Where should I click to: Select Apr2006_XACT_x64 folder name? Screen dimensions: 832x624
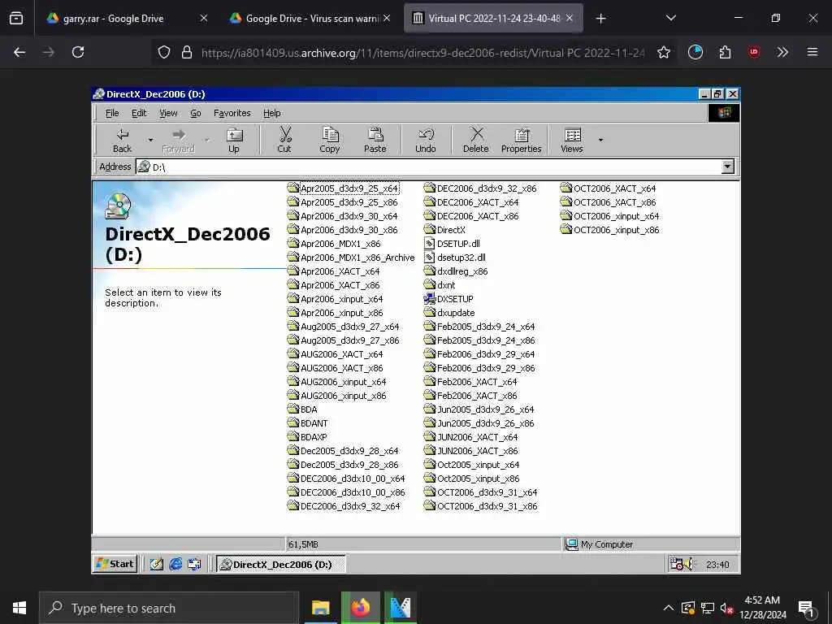pyautogui.click(x=340, y=271)
